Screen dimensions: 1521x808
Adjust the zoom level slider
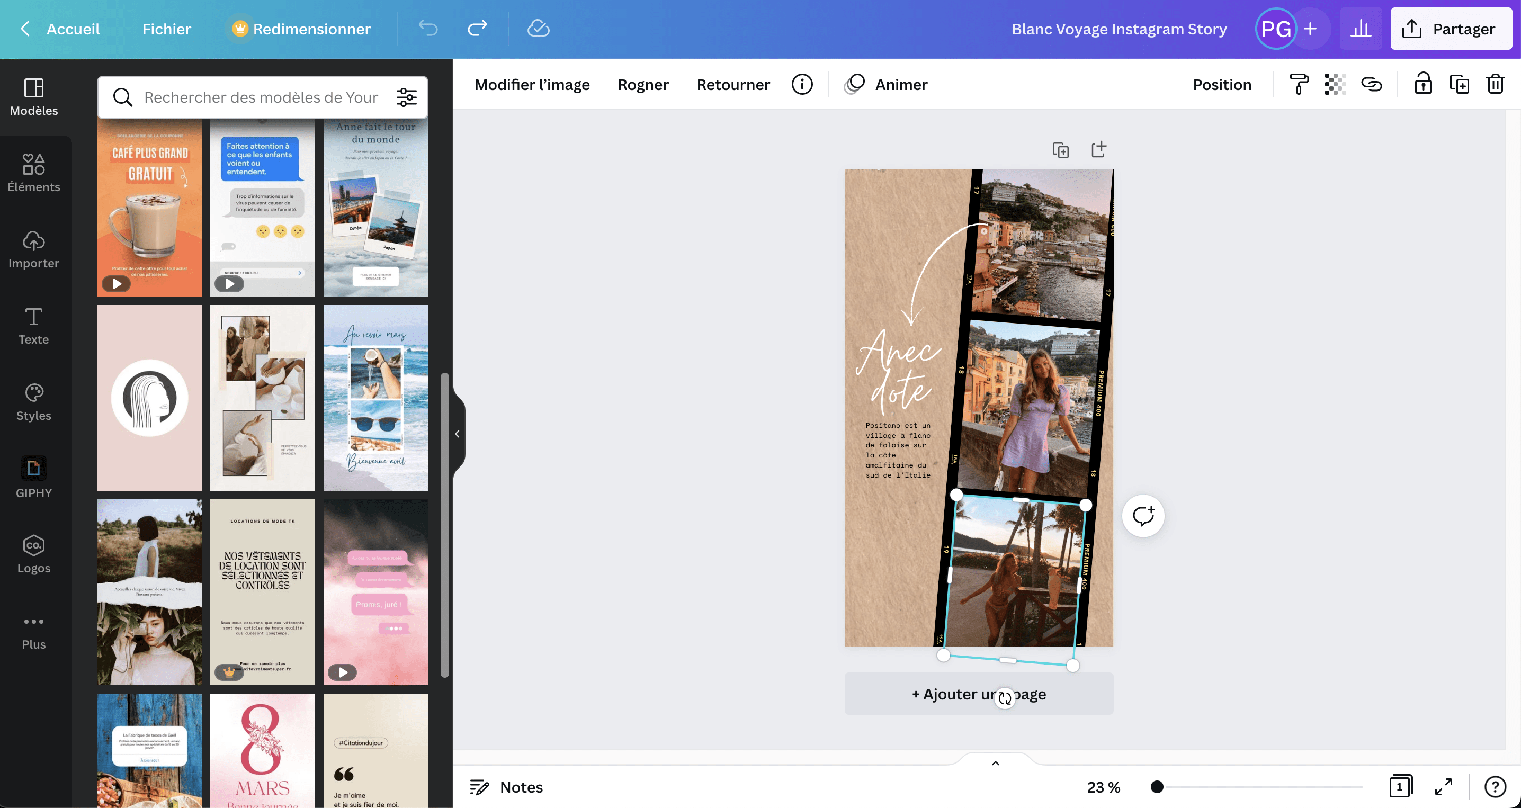(x=1157, y=787)
